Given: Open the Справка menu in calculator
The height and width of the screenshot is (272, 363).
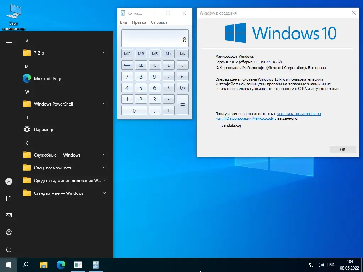Looking at the screenshot, I should click(x=159, y=22).
